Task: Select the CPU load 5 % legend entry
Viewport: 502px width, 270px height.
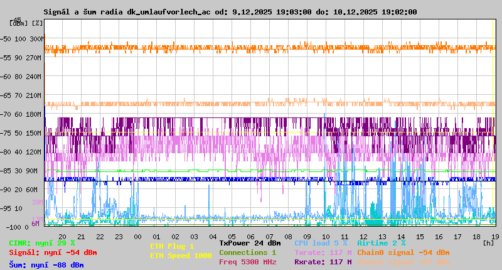Action: coord(321,242)
